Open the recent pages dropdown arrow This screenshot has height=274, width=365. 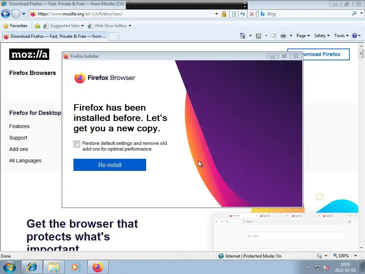[x=24, y=14]
